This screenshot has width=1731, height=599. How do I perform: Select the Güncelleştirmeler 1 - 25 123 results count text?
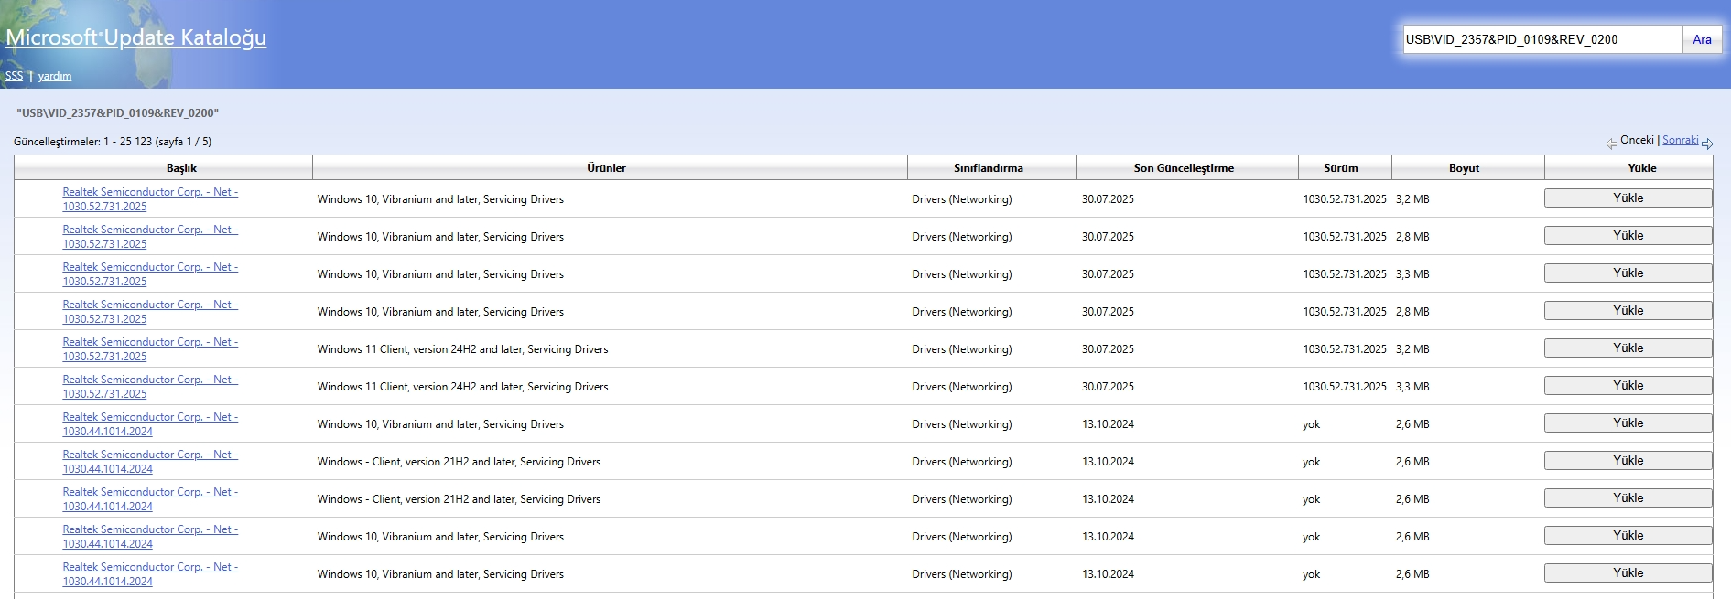coord(113,142)
